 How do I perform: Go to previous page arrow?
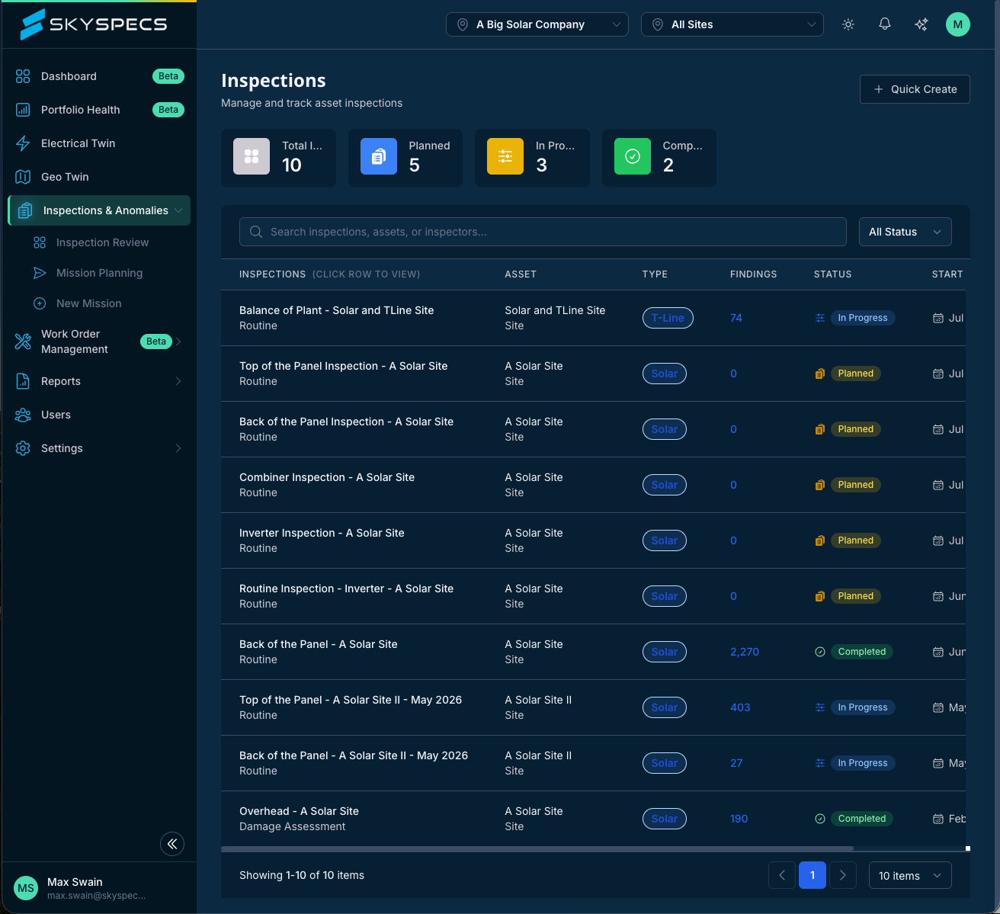(x=782, y=875)
